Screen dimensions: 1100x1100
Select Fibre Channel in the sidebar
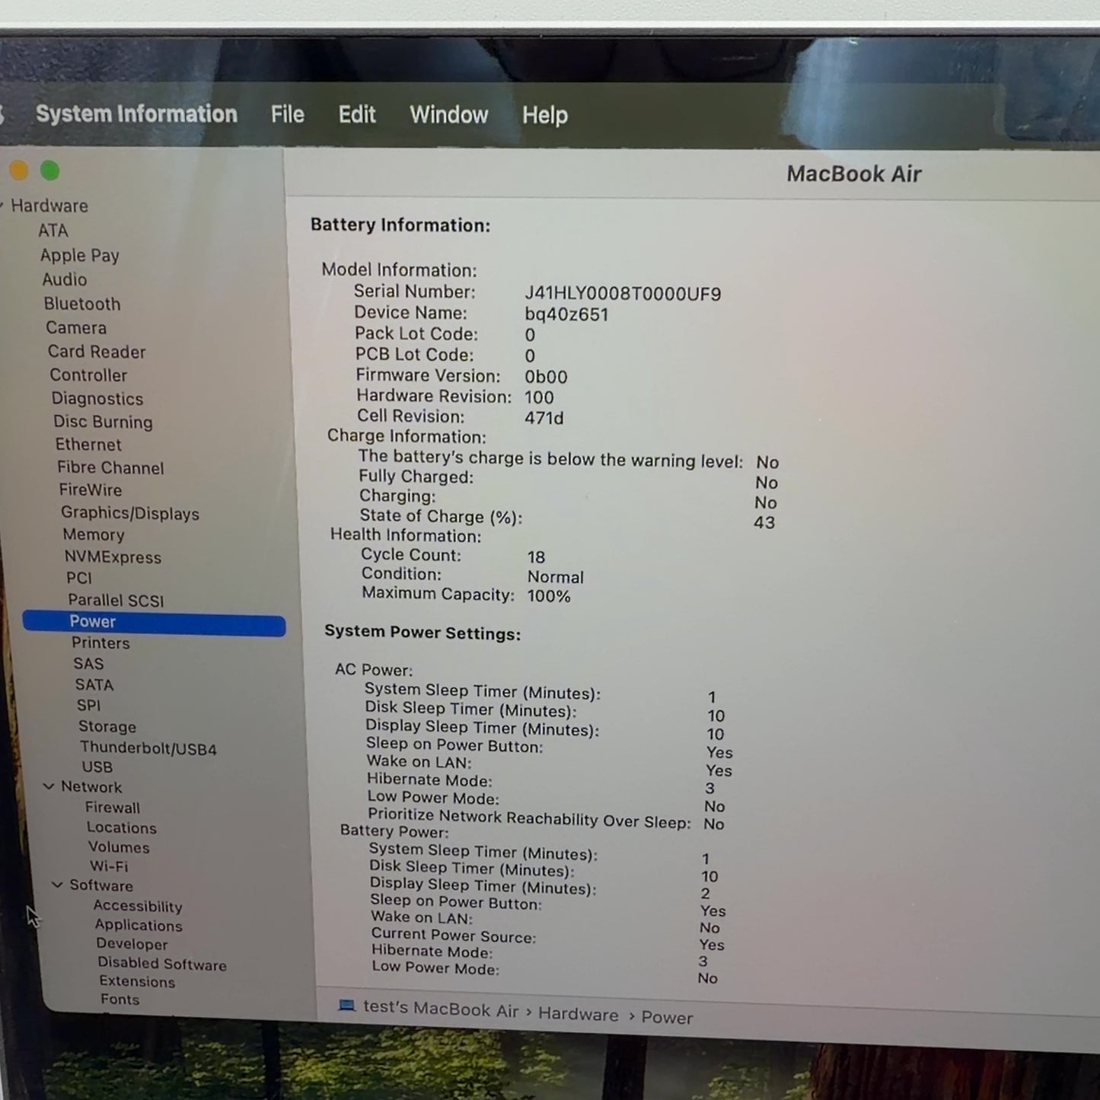tap(110, 467)
